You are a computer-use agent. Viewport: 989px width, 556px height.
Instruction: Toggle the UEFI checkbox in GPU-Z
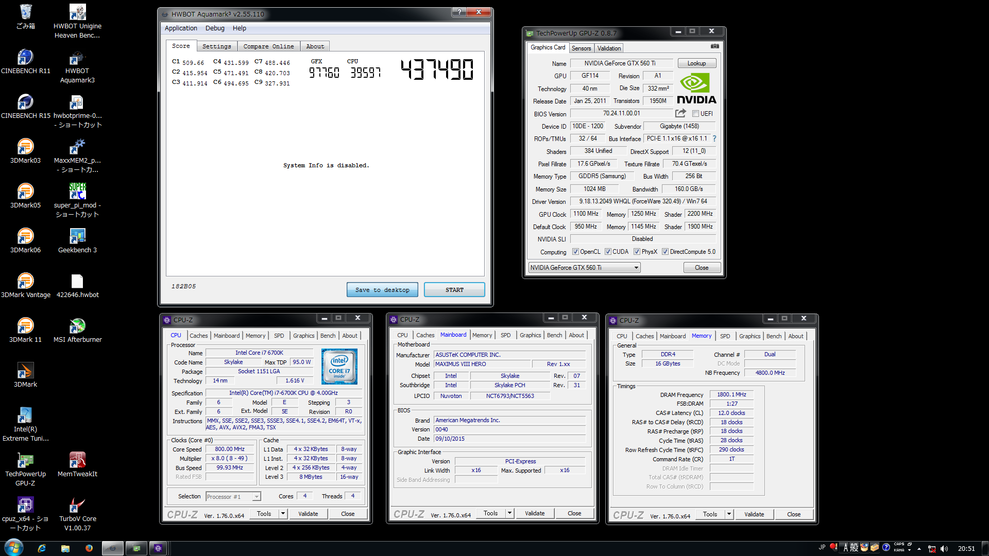pos(695,114)
